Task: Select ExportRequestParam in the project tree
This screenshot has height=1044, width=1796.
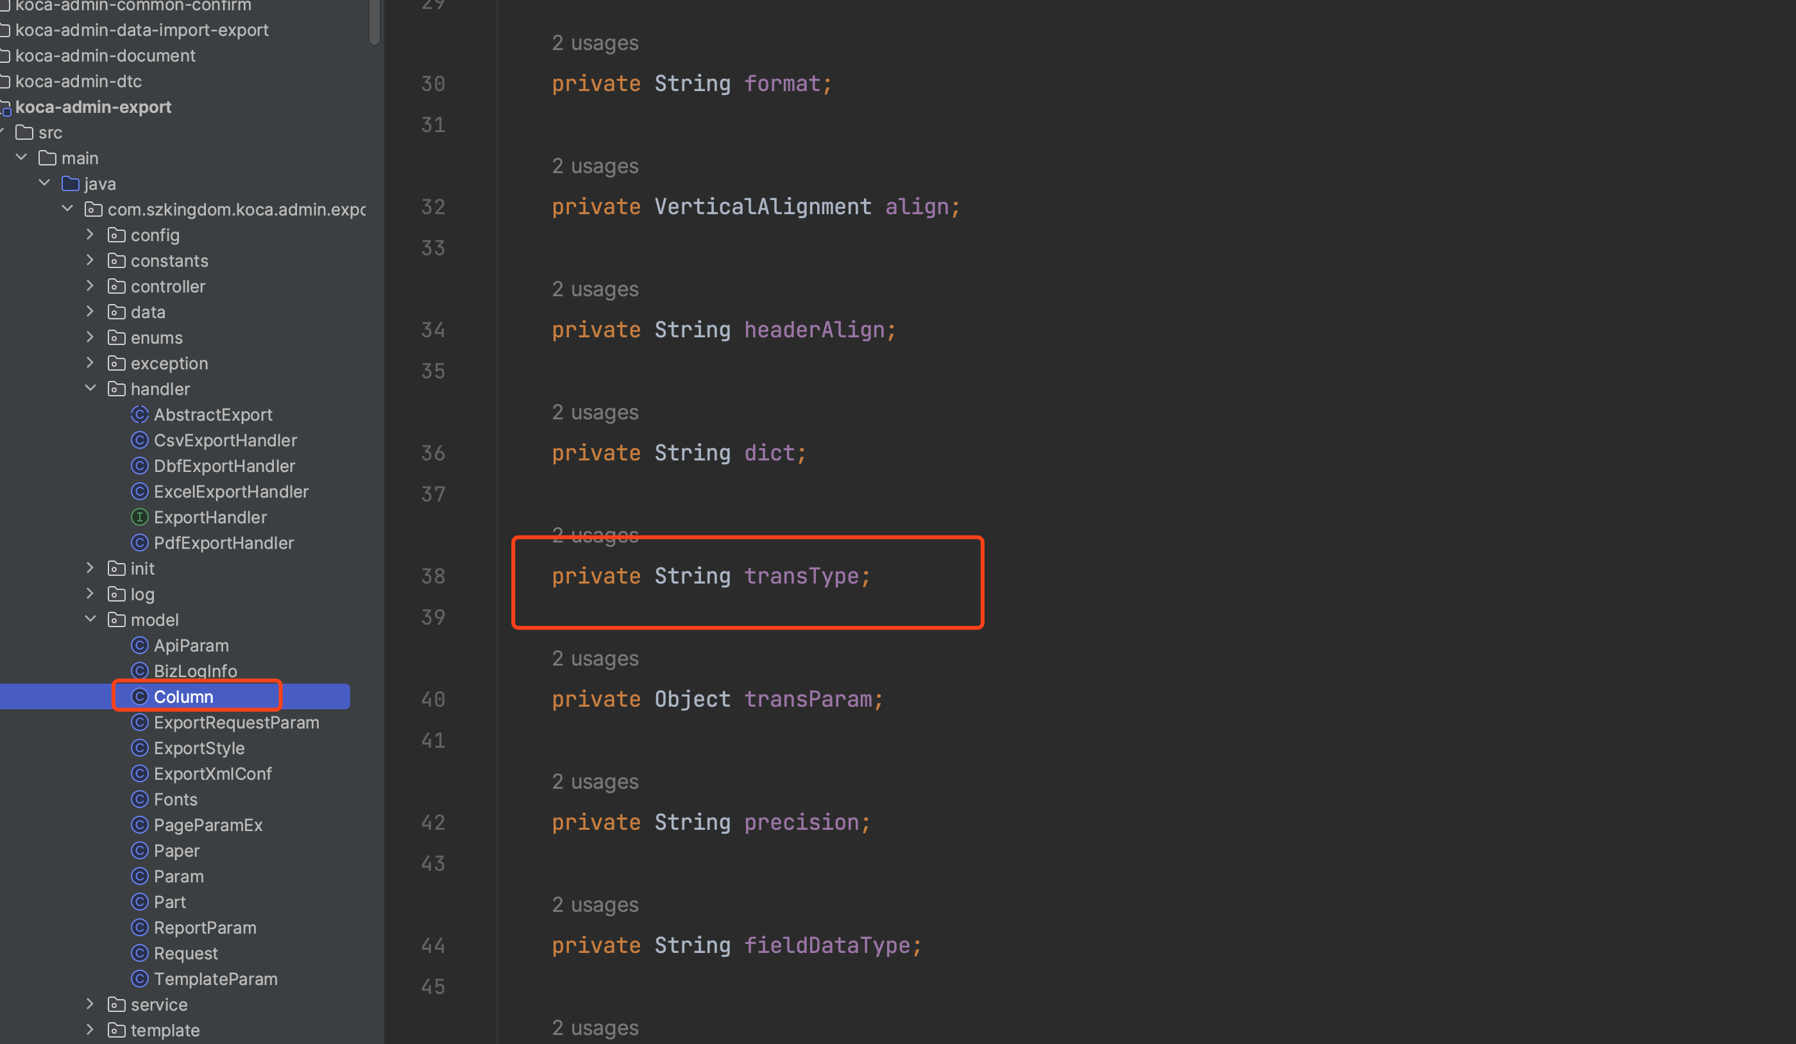Action: [236, 723]
